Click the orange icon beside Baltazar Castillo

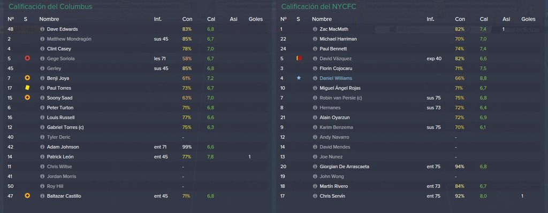[27, 196]
